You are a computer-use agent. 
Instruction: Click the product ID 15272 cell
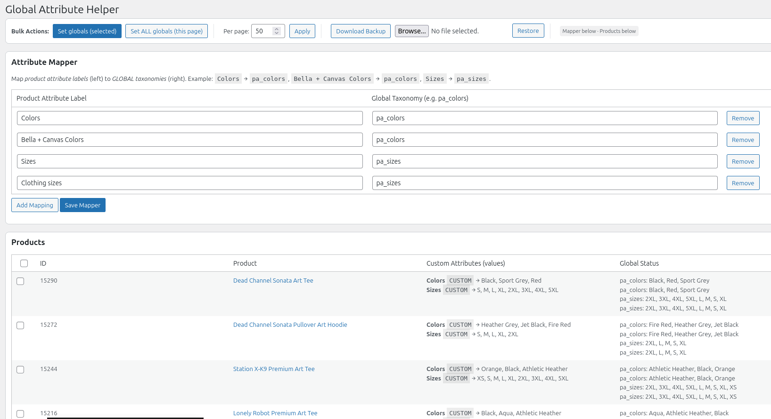point(49,324)
